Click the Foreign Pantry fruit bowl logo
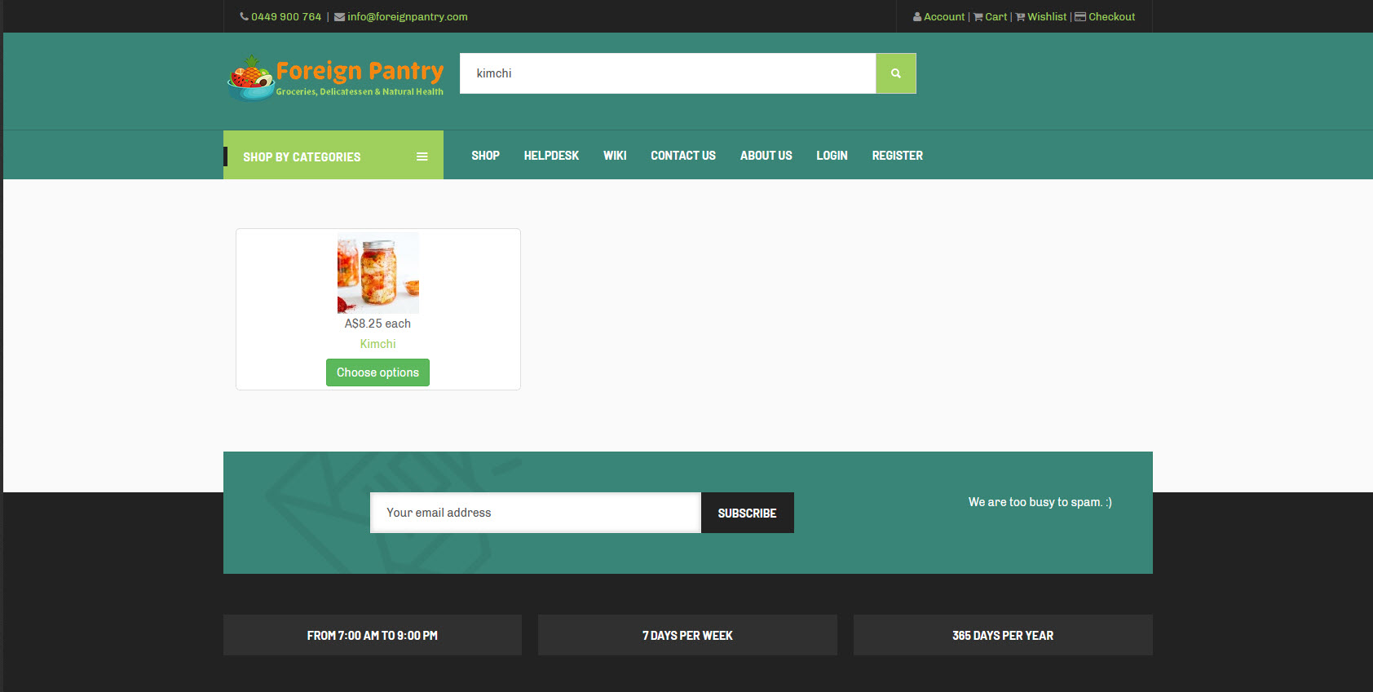Screen dimensions: 1373x692 [x=250, y=77]
